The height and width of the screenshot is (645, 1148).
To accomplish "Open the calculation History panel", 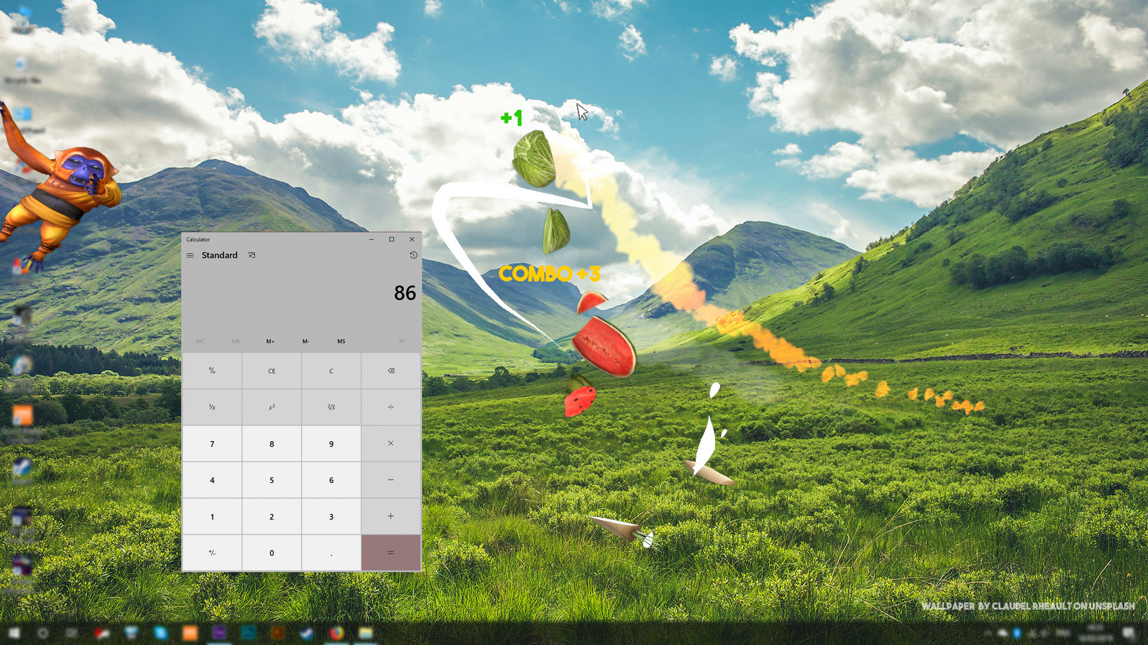I will point(413,255).
